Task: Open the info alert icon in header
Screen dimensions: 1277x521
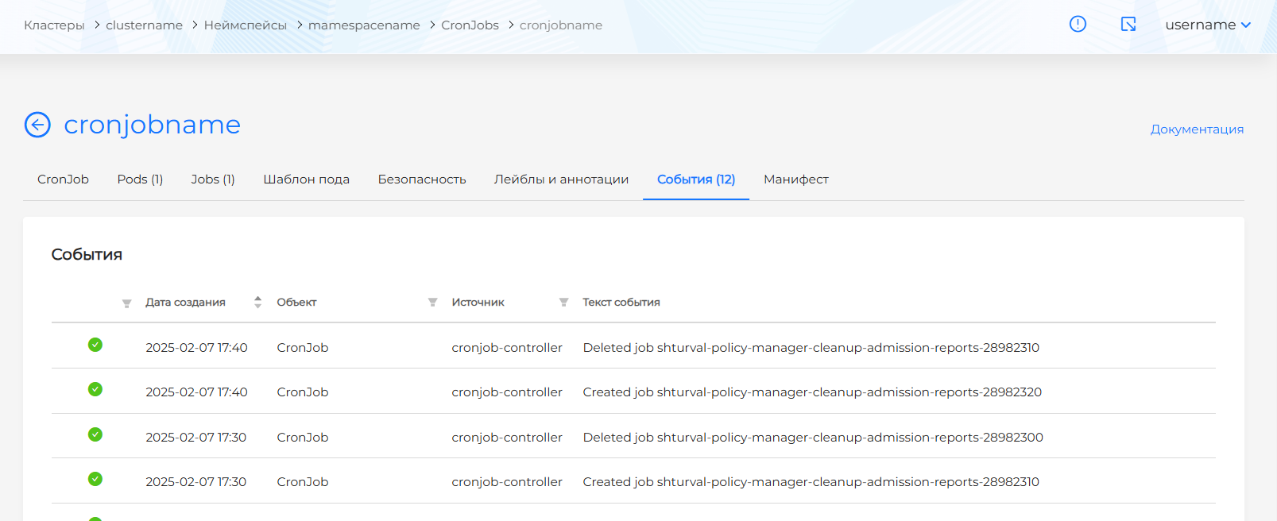Action: pyautogui.click(x=1078, y=24)
